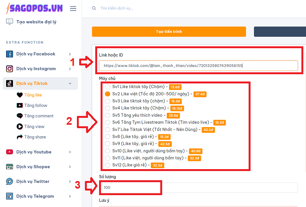Select Sv7 Like Tiktok Việt radio option
Viewport: 306px width, 207px height.
pos(107,130)
